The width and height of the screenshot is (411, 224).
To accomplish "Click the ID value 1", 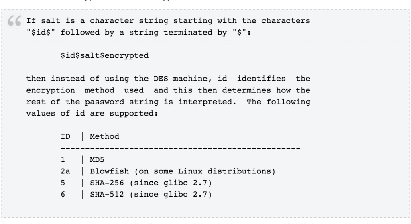I will point(63,160).
